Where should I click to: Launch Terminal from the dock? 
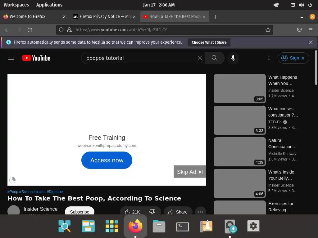pos(183,226)
